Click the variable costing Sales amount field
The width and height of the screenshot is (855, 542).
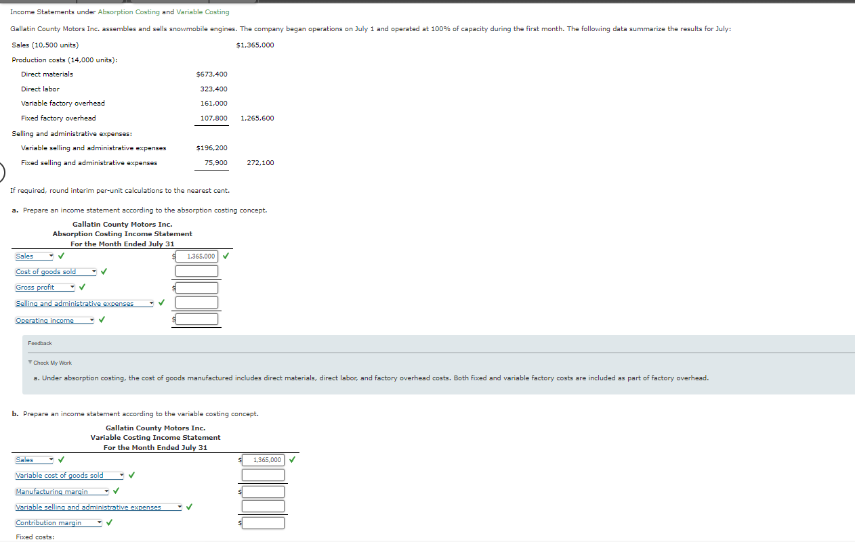point(263,460)
